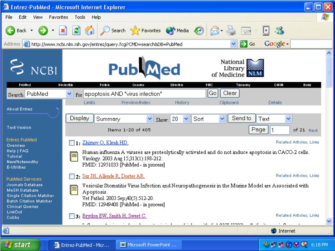The height and width of the screenshot is (251, 335).
Task: Open the Limits tab link
Action: click(89, 103)
